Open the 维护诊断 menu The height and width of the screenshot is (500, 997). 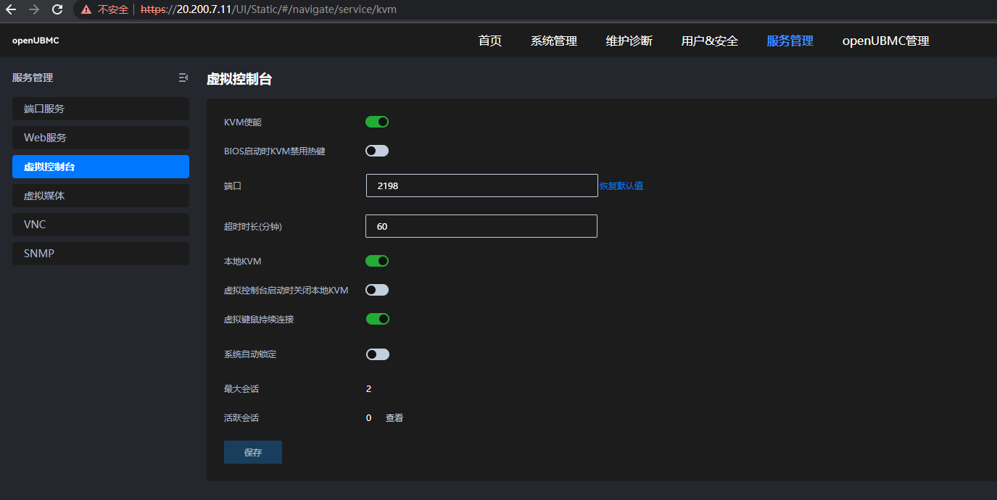[629, 41]
